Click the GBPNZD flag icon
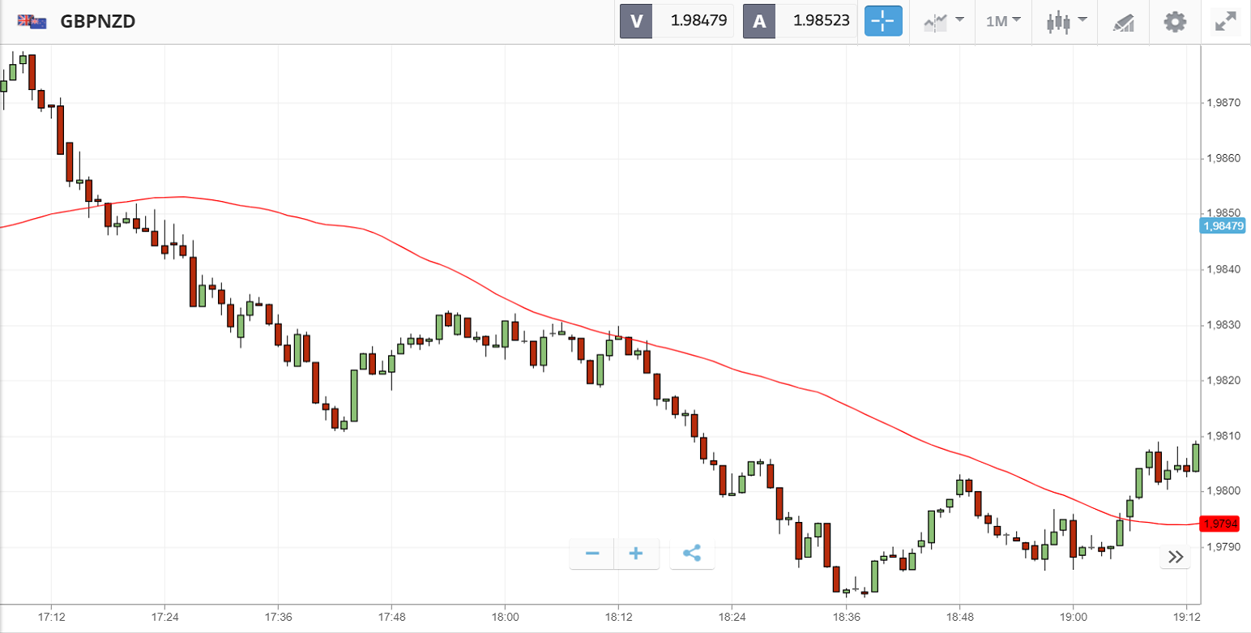 (x=32, y=22)
